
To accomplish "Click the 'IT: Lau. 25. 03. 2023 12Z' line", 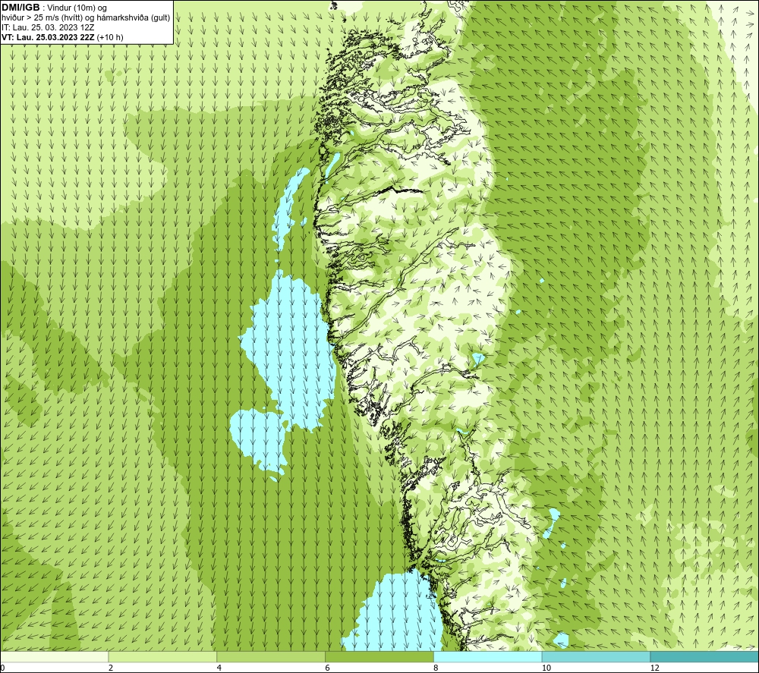I will (x=48, y=27).
